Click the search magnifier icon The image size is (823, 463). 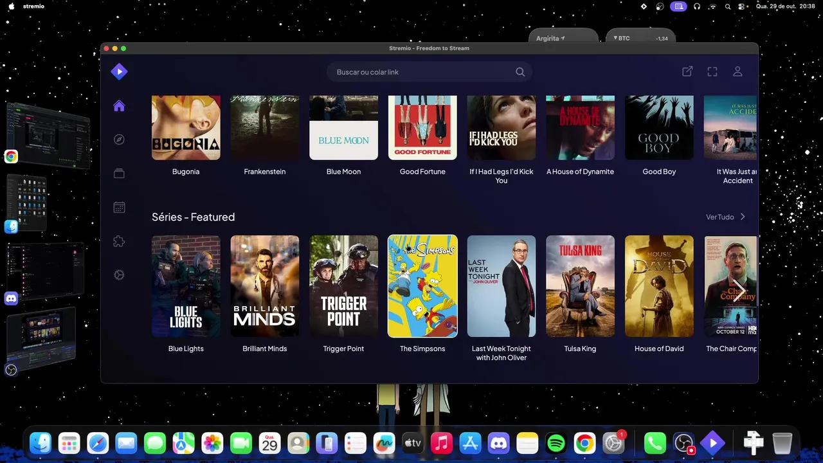pos(520,72)
